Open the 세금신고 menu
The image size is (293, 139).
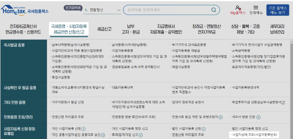[104, 29]
